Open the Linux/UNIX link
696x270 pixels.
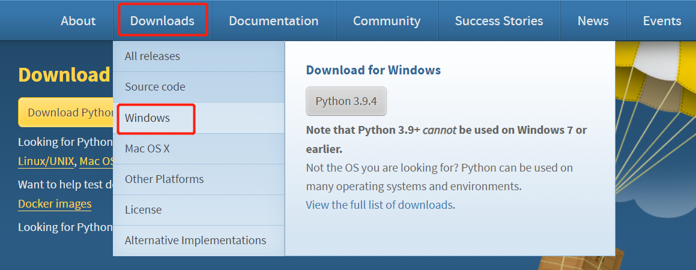click(46, 161)
